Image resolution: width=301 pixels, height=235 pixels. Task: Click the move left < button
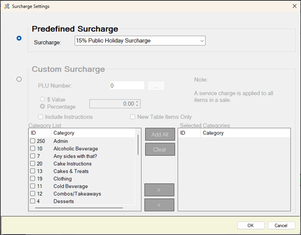[x=159, y=205]
